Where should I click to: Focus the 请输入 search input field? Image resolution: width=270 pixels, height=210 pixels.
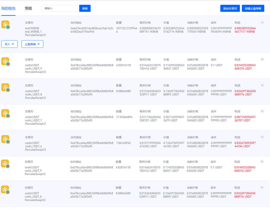pyautogui.click(x=59, y=8)
